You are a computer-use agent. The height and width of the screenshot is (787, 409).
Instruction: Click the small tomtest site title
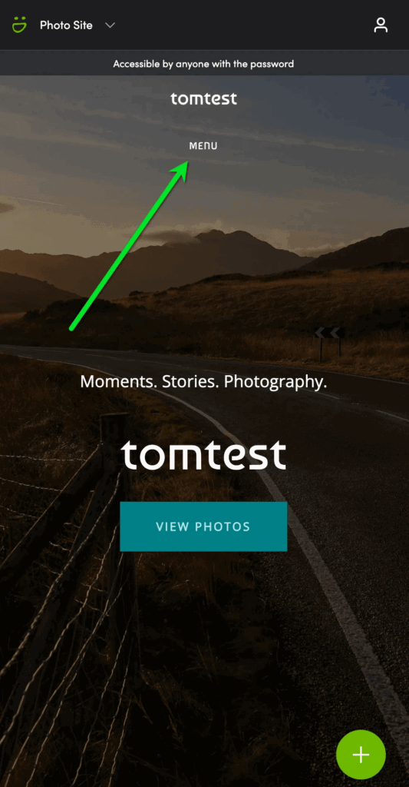[x=203, y=98]
